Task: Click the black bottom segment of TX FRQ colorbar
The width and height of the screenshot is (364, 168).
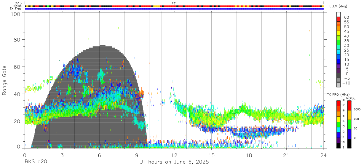Action: pos(339,145)
